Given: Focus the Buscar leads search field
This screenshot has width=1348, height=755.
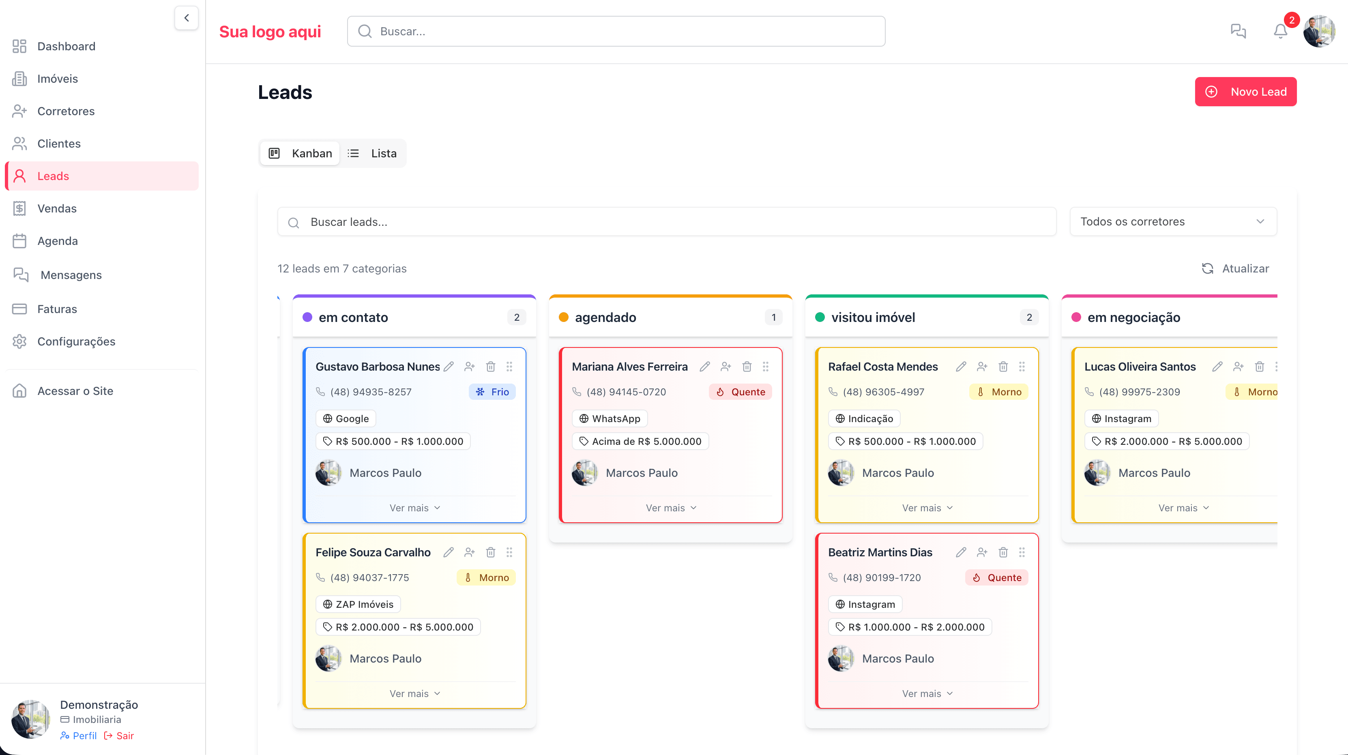Looking at the screenshot, I should [x=675, y=222].
